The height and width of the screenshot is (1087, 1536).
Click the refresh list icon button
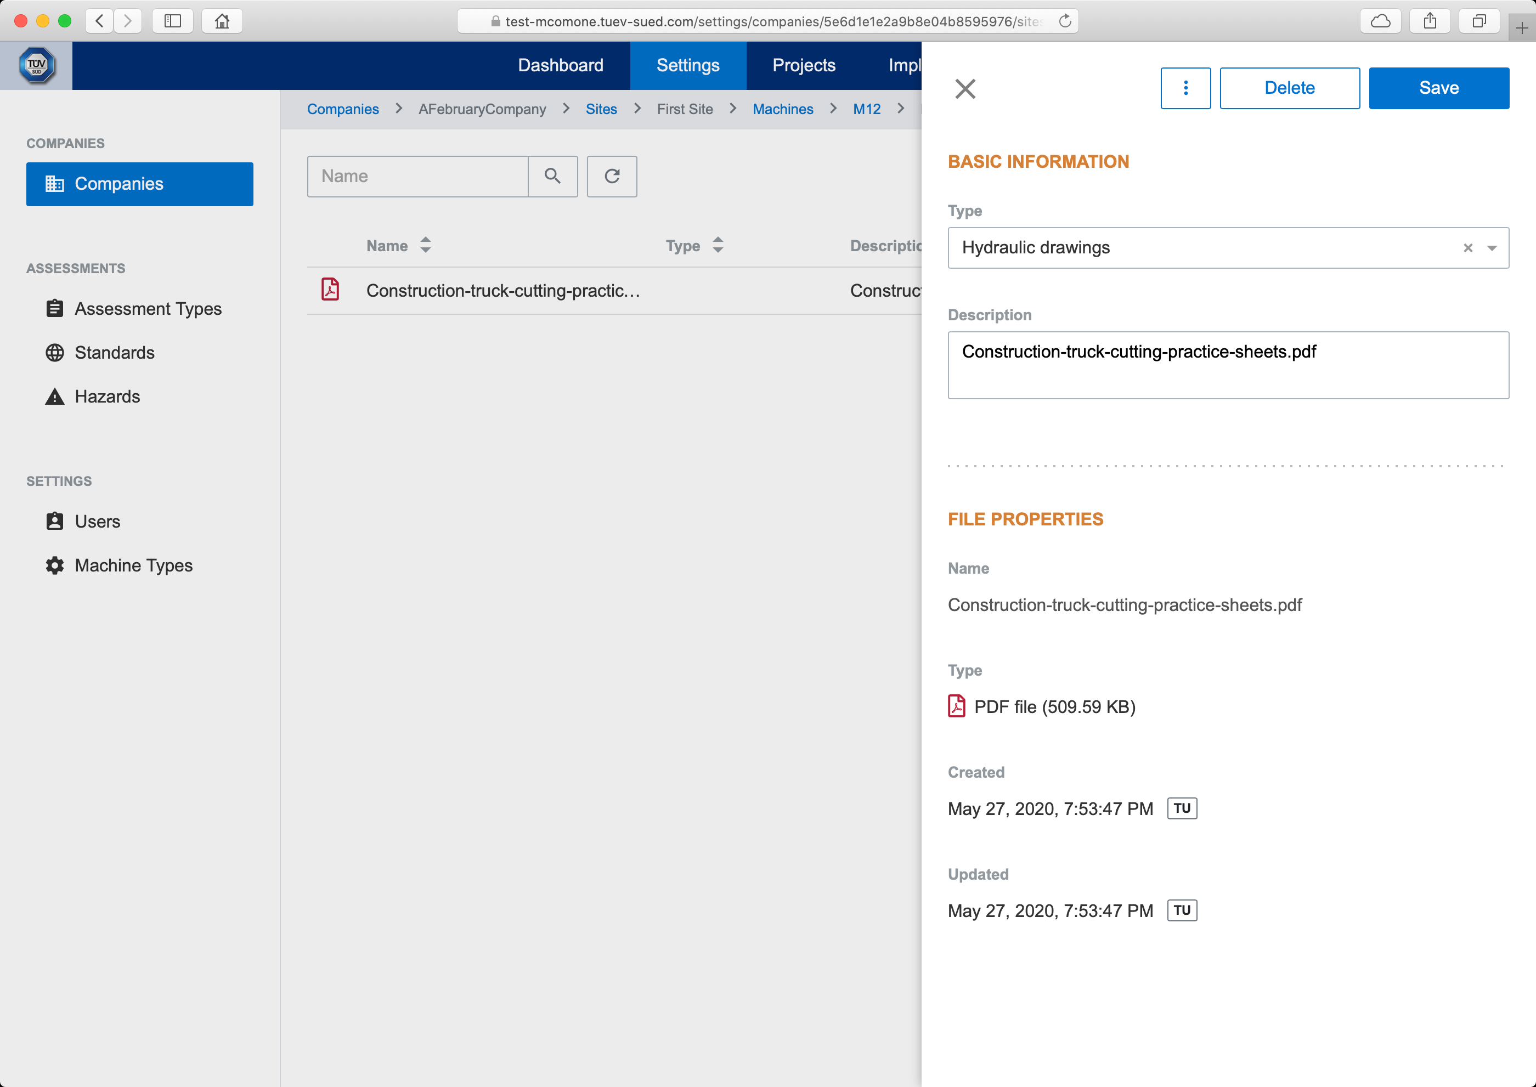611,176
